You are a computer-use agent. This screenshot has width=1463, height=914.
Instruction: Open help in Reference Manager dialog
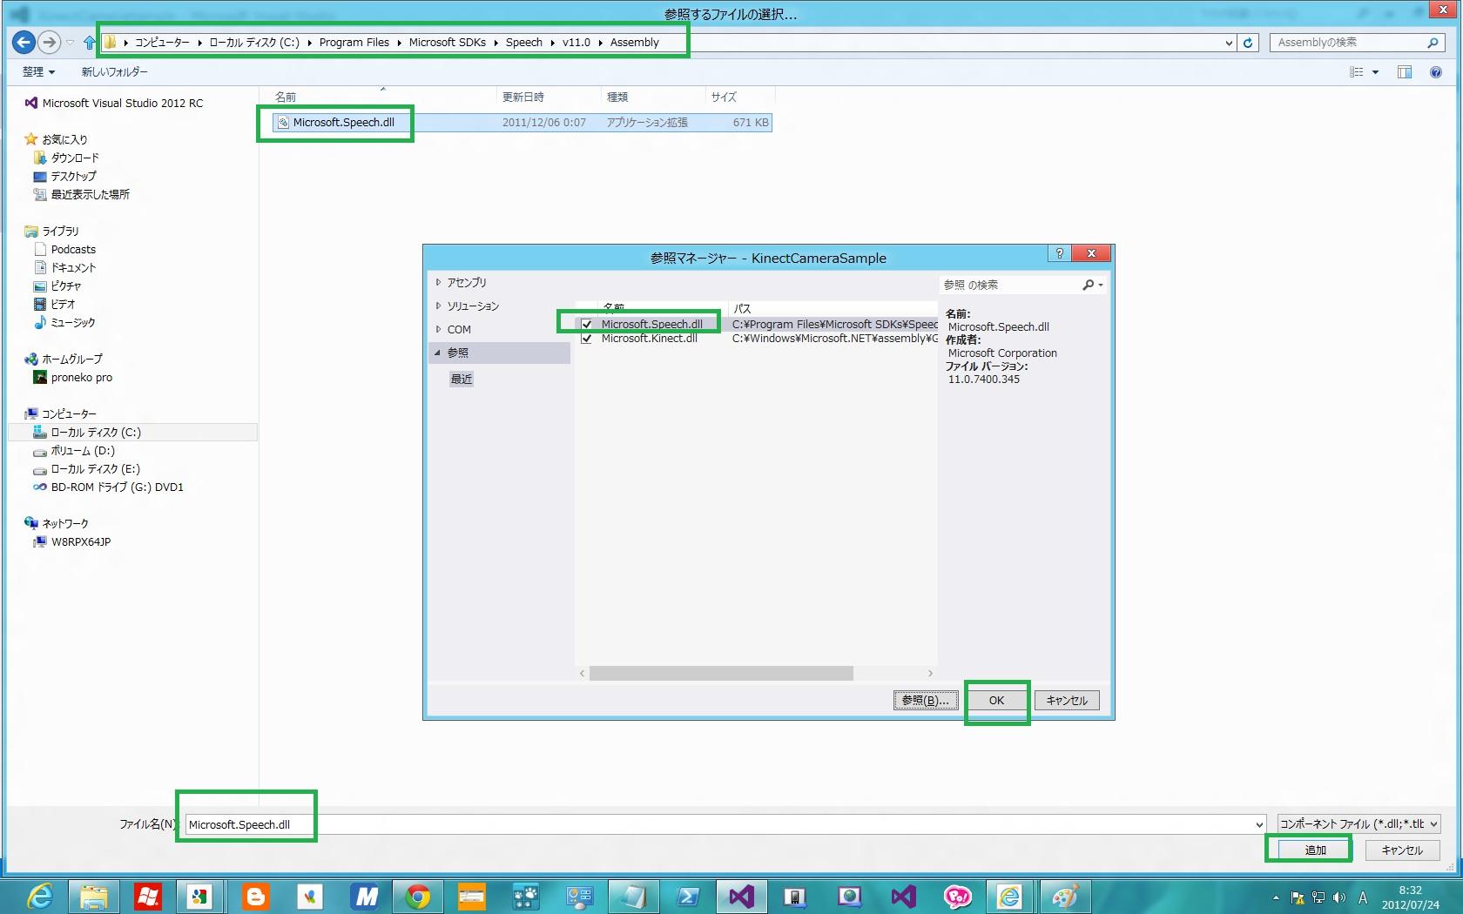(x=1059, y=253)
